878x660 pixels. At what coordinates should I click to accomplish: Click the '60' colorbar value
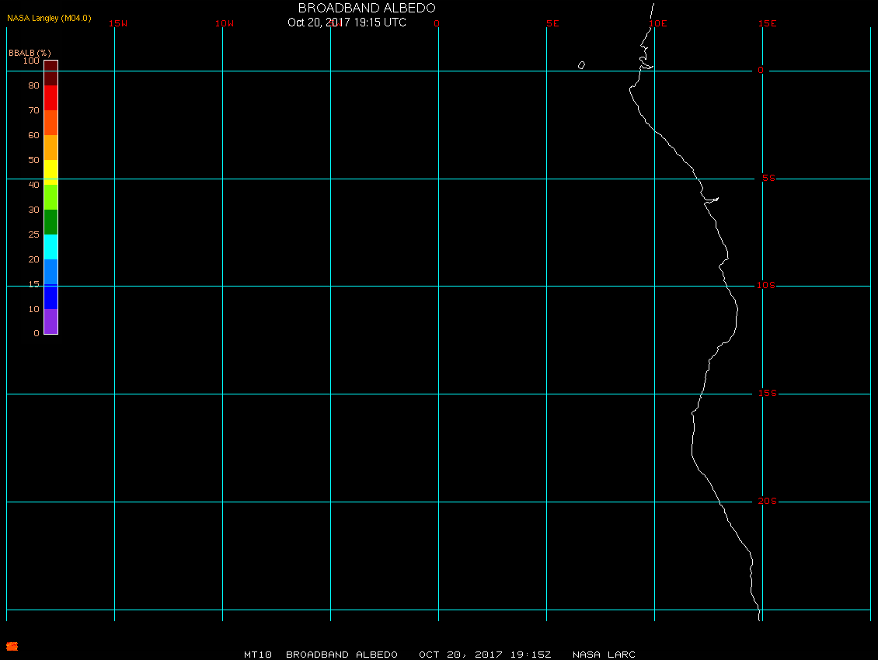34,135
